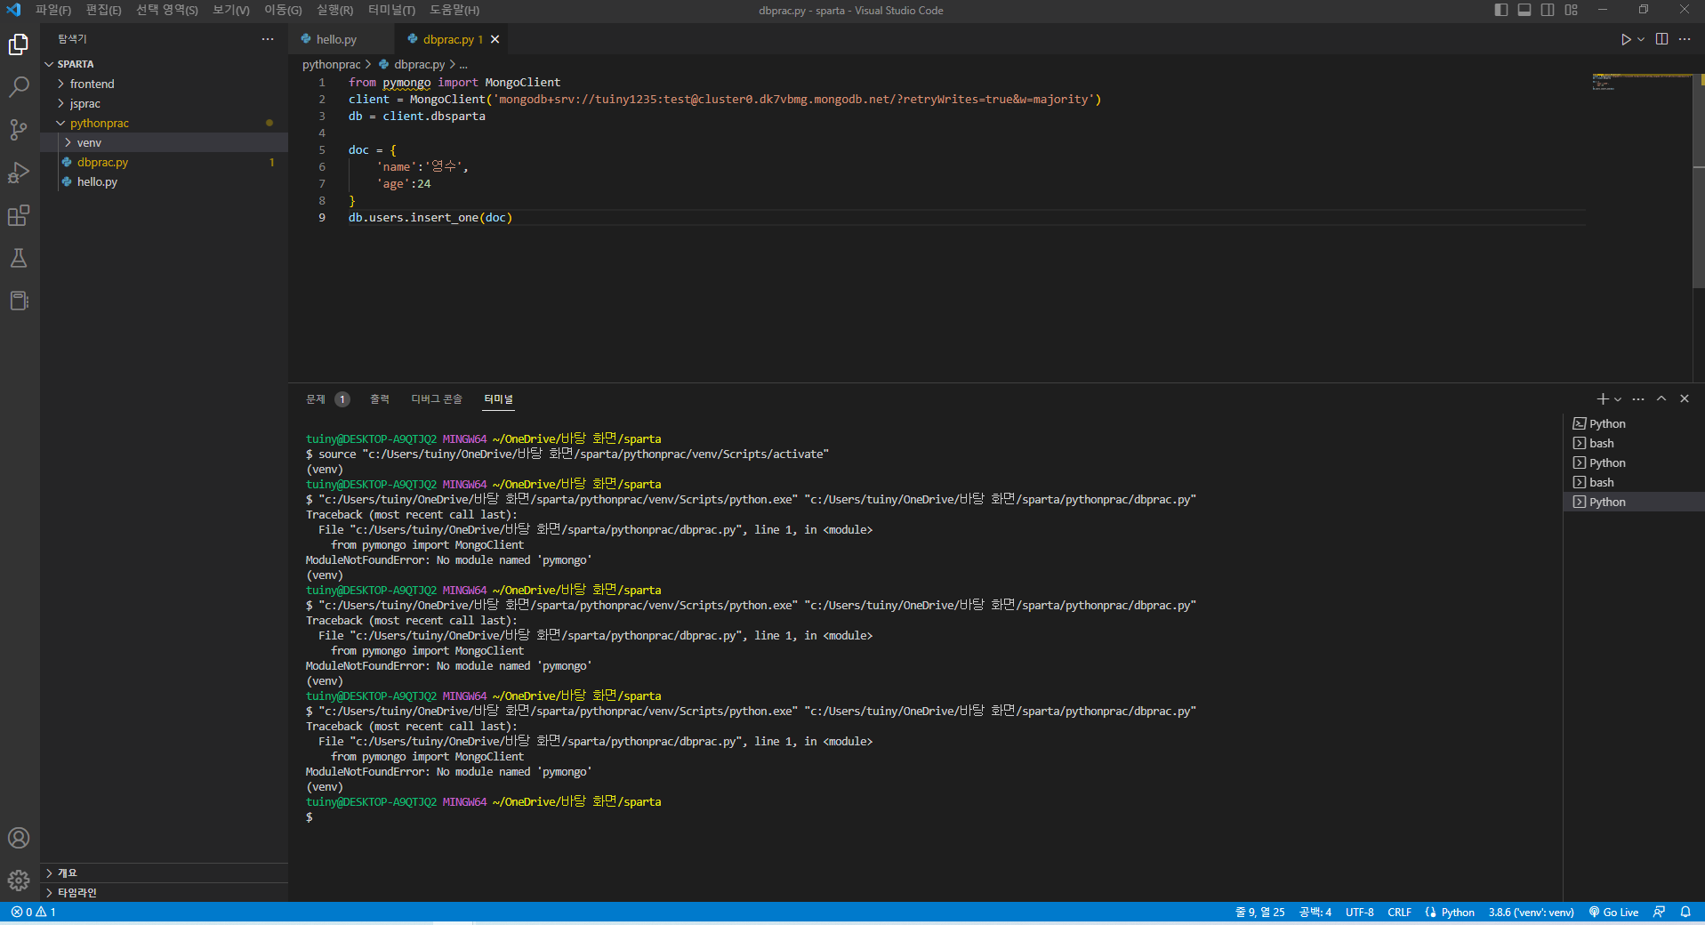Open the Manage gear settings icon
This screenshot has height=925, width=1705.
point(19,881)
